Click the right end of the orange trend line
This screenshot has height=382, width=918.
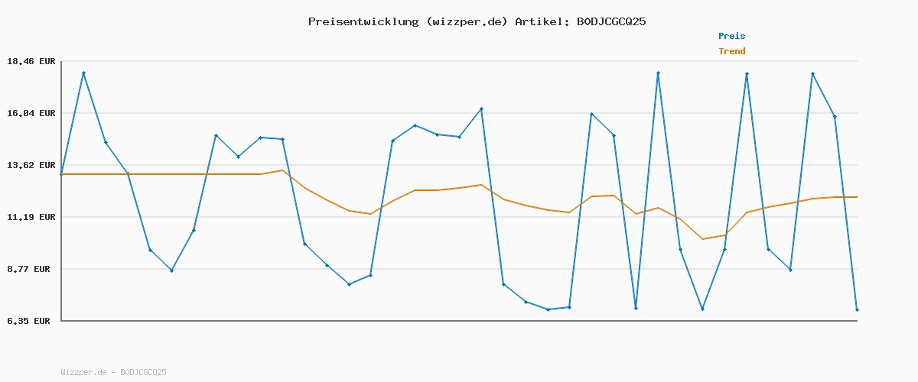(857, 197)
